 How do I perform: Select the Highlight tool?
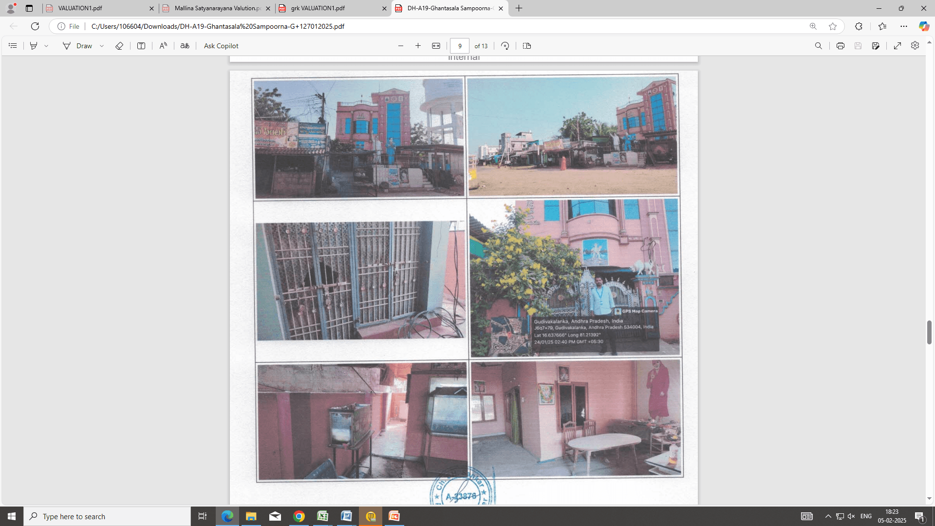coord(34,46)
